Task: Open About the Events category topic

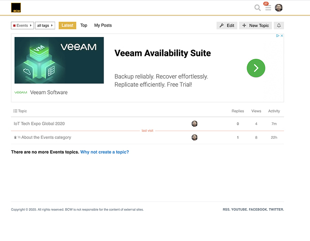Action: click(x=46, y=137)
